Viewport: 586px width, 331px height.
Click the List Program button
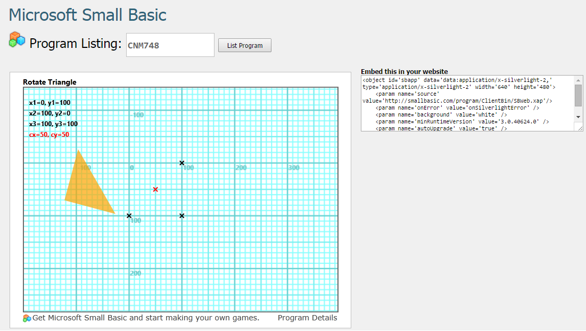245,46
